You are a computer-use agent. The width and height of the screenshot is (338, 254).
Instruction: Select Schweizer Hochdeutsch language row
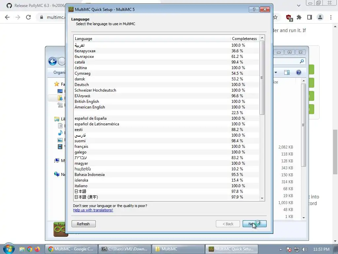pos(166,90)
